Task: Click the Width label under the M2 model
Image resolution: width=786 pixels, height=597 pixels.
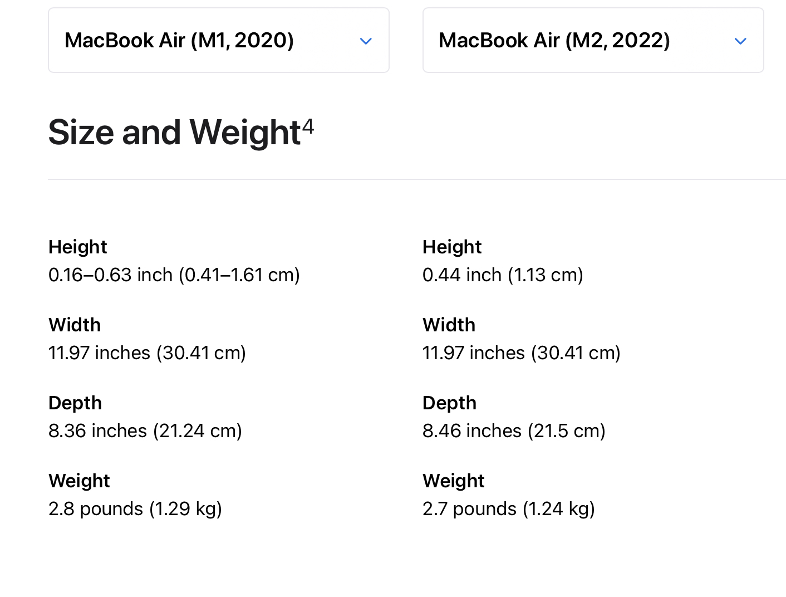Action: [x=449, y=325]
